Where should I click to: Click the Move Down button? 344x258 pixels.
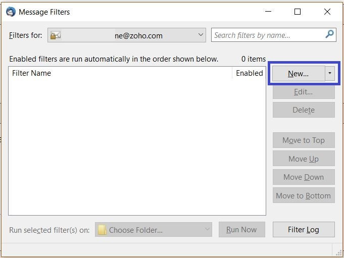[x=304, y=177]
